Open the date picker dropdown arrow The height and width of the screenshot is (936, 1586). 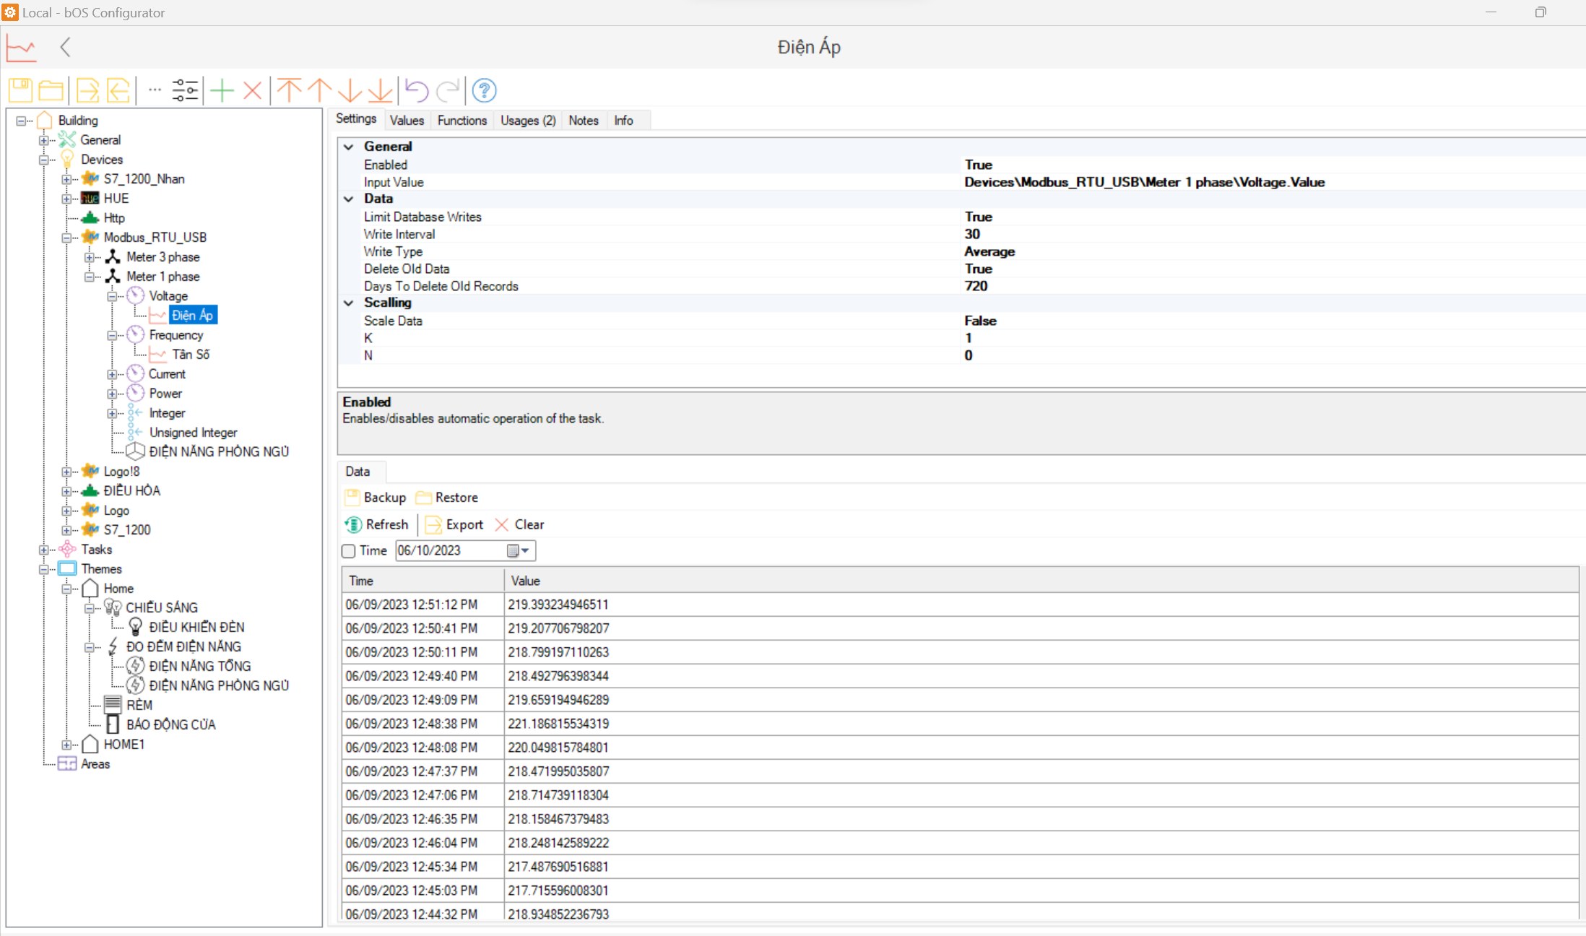pos(525,551)
